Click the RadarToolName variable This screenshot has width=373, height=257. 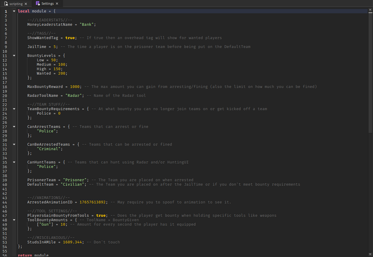click(42, 96)
